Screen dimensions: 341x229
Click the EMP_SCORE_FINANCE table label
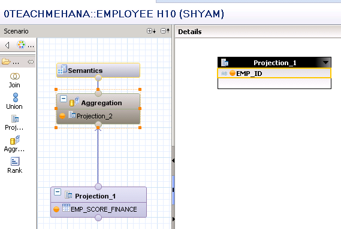point(104,209)
